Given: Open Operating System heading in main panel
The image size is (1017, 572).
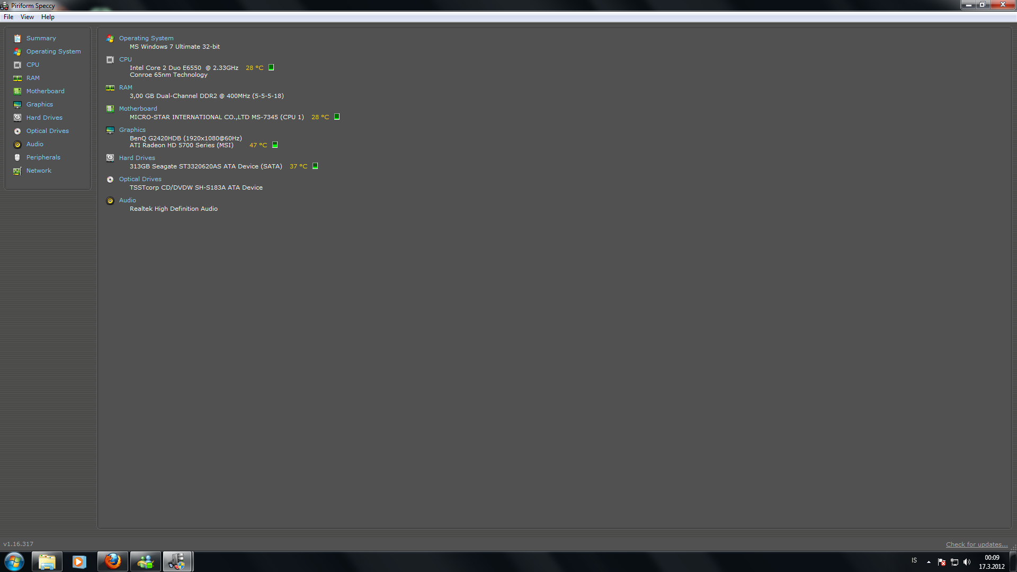Looking at the screenshot, I should 146,38.
